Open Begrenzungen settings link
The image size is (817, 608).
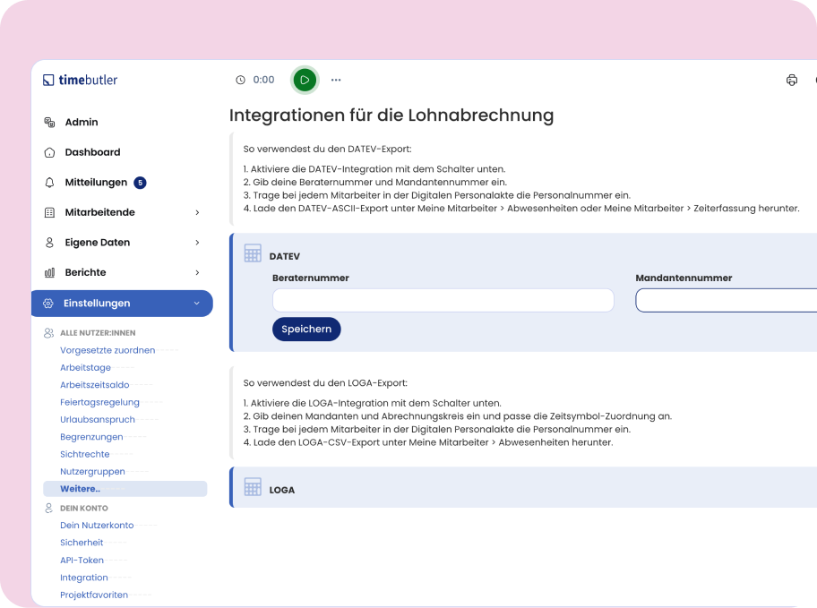[91, 437]
